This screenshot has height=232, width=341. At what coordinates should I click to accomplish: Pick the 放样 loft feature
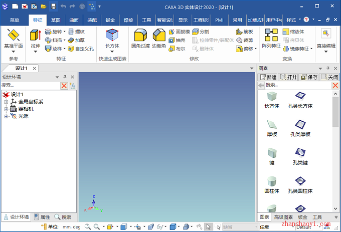point(54,49)
